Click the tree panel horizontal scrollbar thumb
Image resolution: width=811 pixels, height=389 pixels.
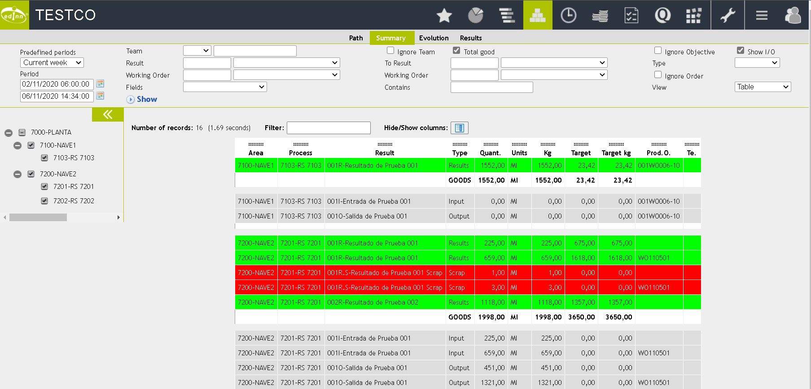[38, 217]
